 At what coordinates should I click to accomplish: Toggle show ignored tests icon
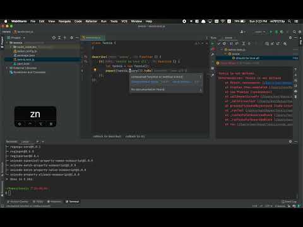coord(225,44)
